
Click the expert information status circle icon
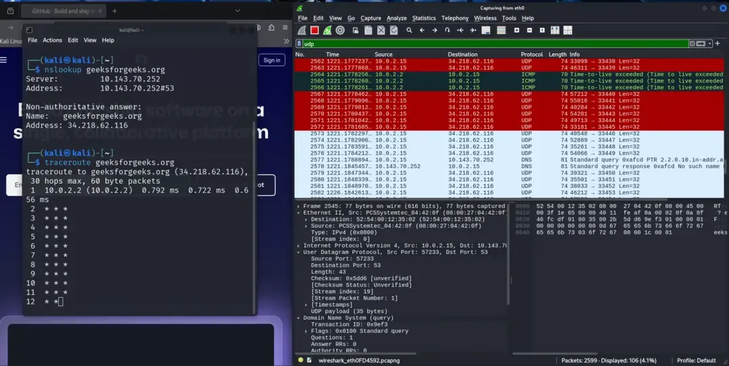(301, 360)
